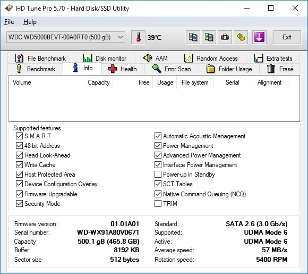Toggle the Security Mode checkbox

[x=19, y=204]
